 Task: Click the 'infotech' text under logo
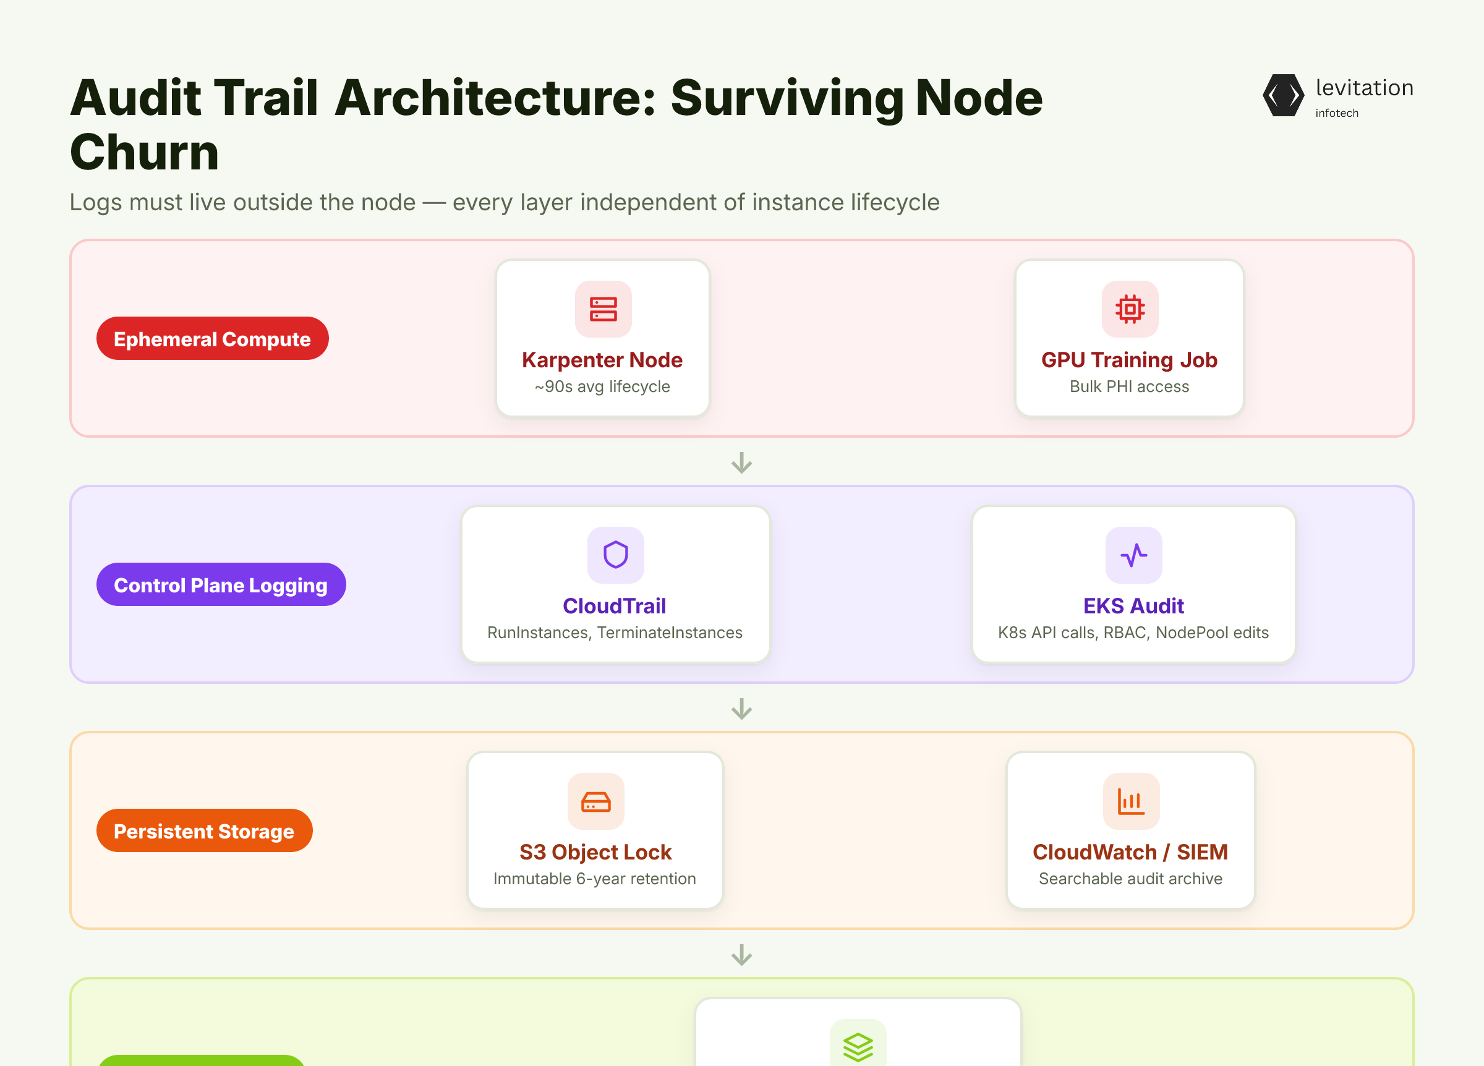point(1337,113)
